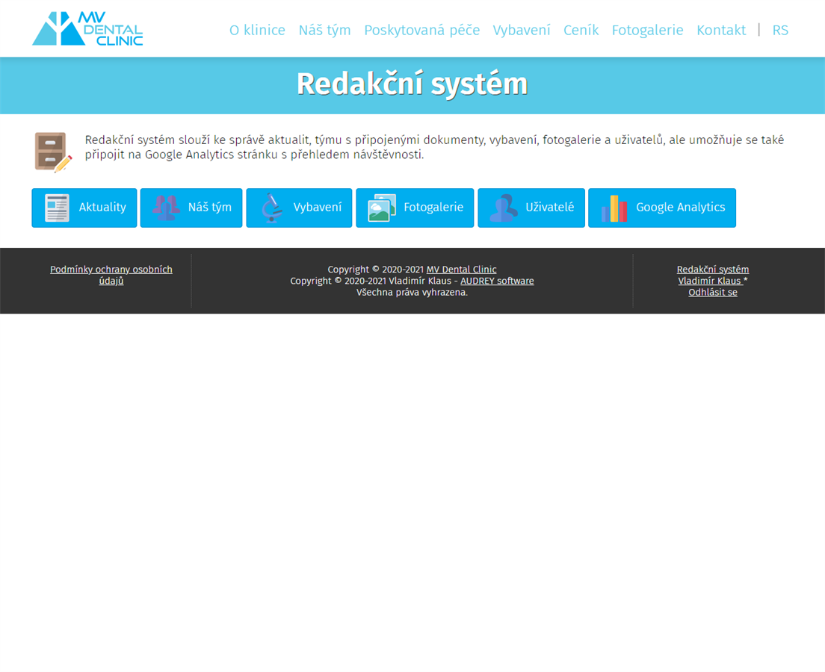The width and height of the screenshot is (825, 672).
Task: Click the people icon on Náš tým
Action: point(166,208)
